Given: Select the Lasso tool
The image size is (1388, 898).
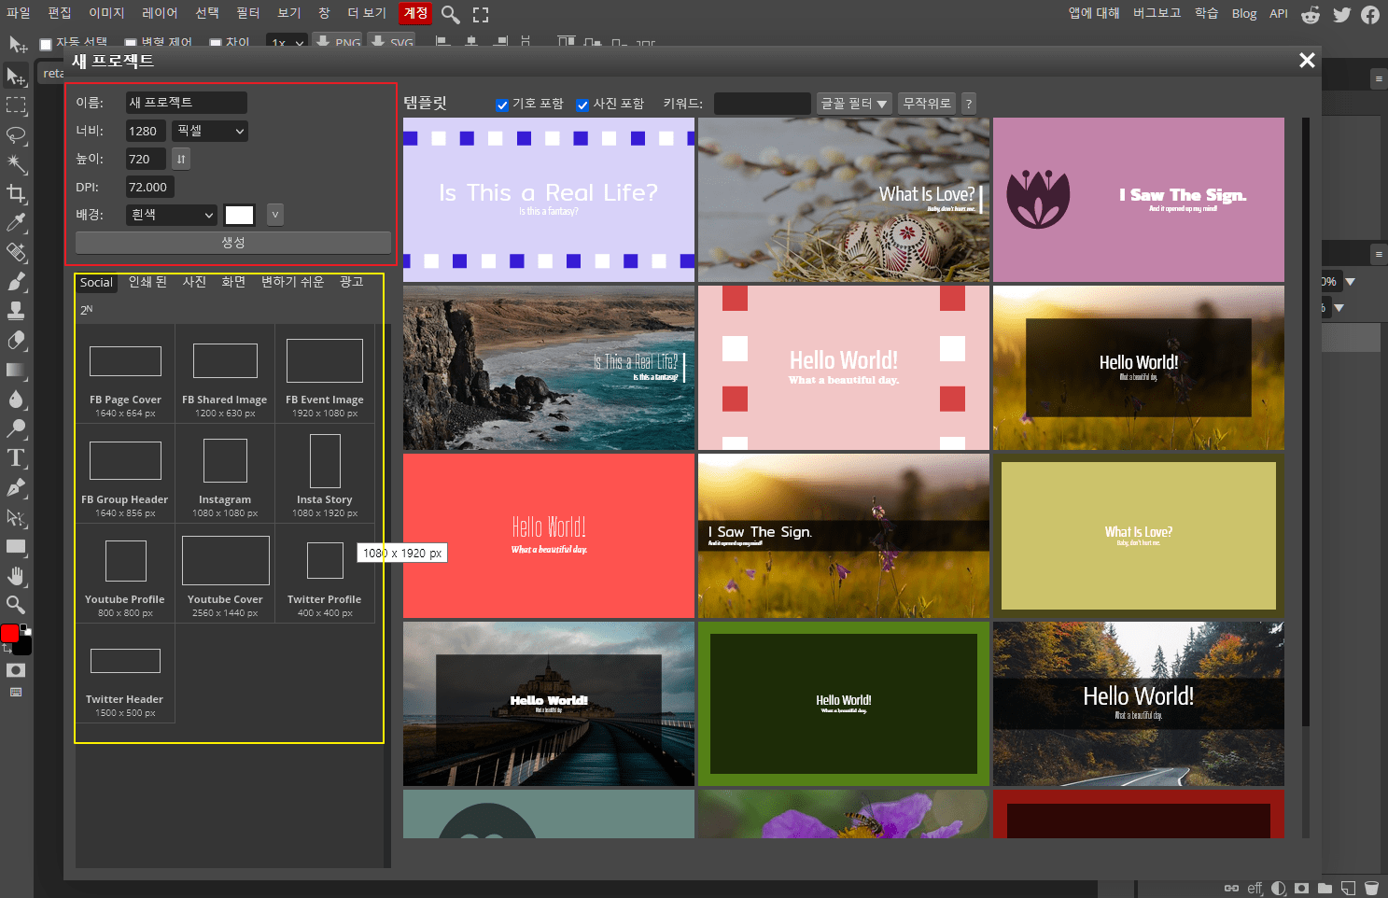Looking at the screenshot, I should point(16,135).
